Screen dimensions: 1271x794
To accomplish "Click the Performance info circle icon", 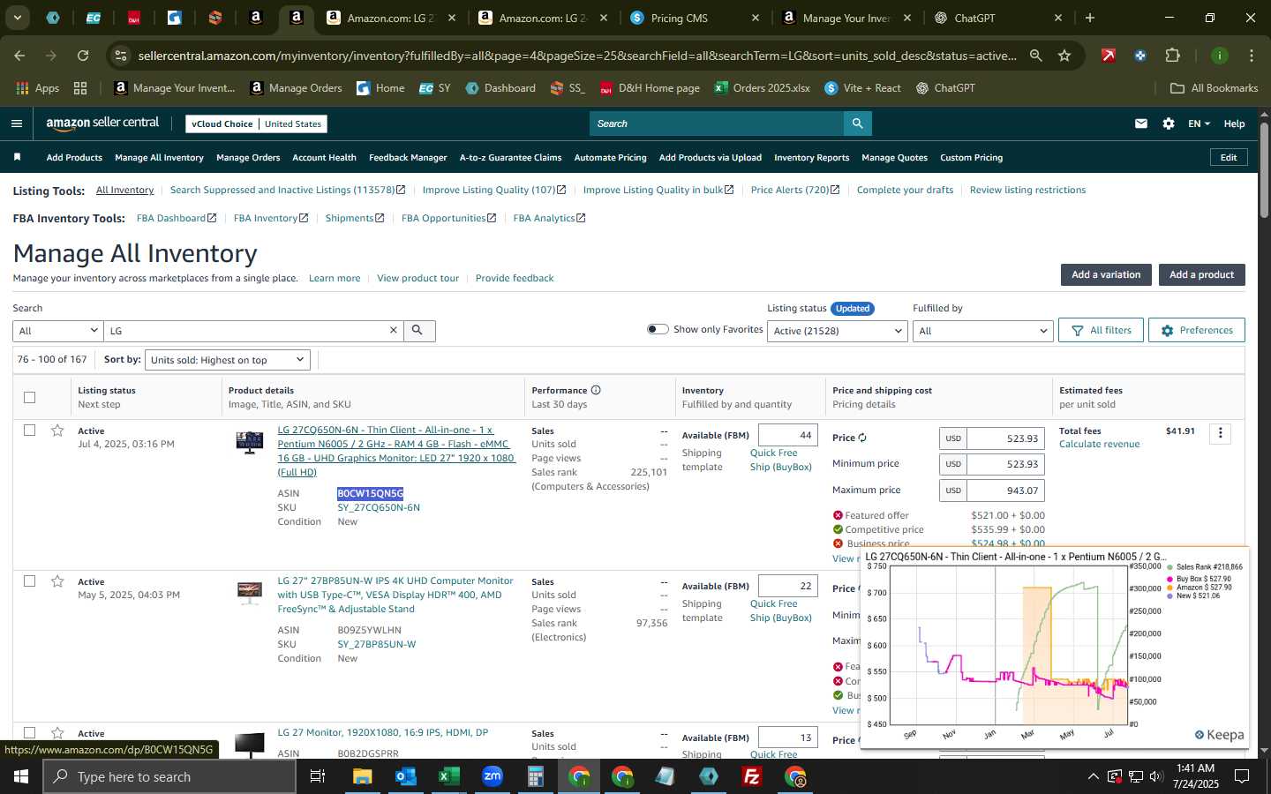I will [596, 390].
